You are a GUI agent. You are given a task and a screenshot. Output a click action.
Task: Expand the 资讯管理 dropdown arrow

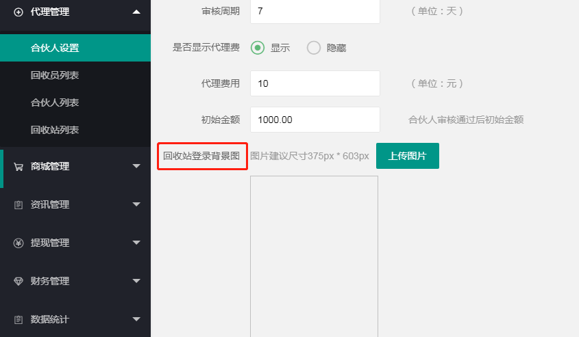[x=136, y=204]
